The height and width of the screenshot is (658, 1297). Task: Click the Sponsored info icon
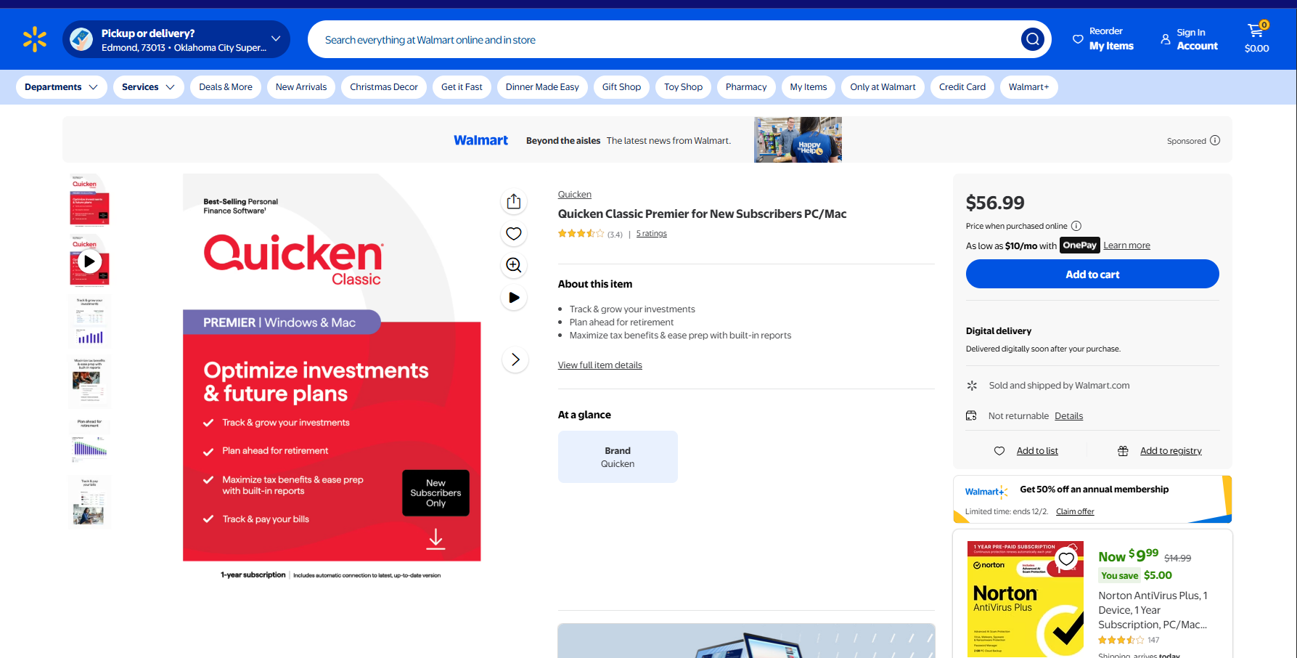(1215, 140)
